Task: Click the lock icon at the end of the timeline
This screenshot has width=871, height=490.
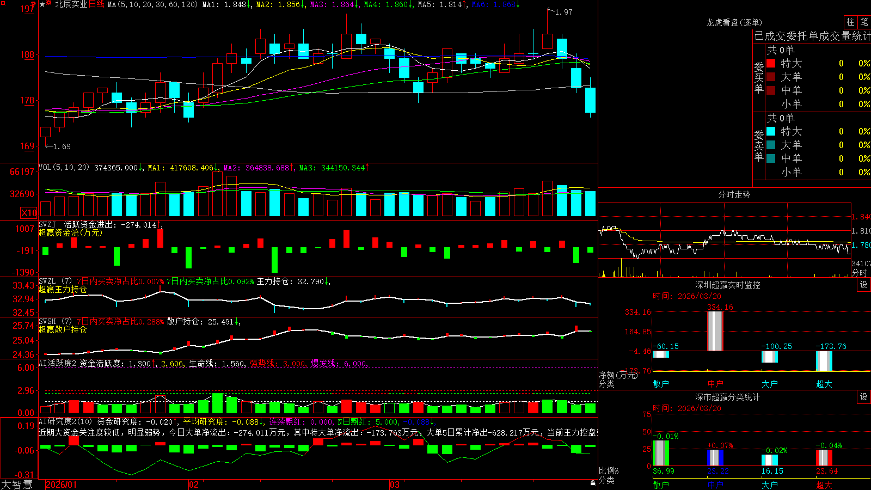Action: point(593,483)
